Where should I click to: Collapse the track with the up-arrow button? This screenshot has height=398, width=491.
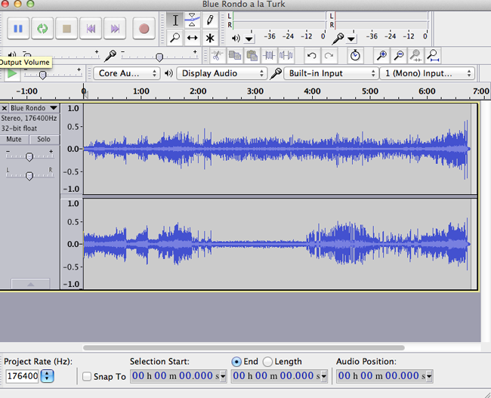pos(30,284)
